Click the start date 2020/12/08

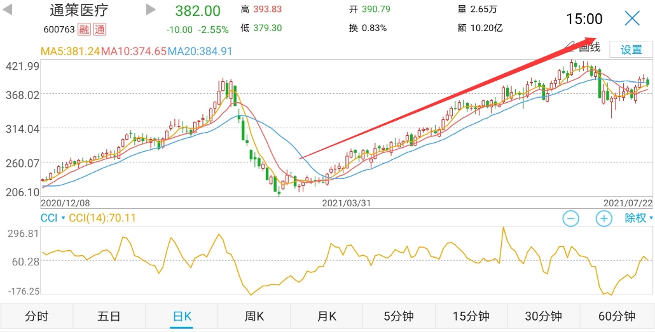coord(65,203)
